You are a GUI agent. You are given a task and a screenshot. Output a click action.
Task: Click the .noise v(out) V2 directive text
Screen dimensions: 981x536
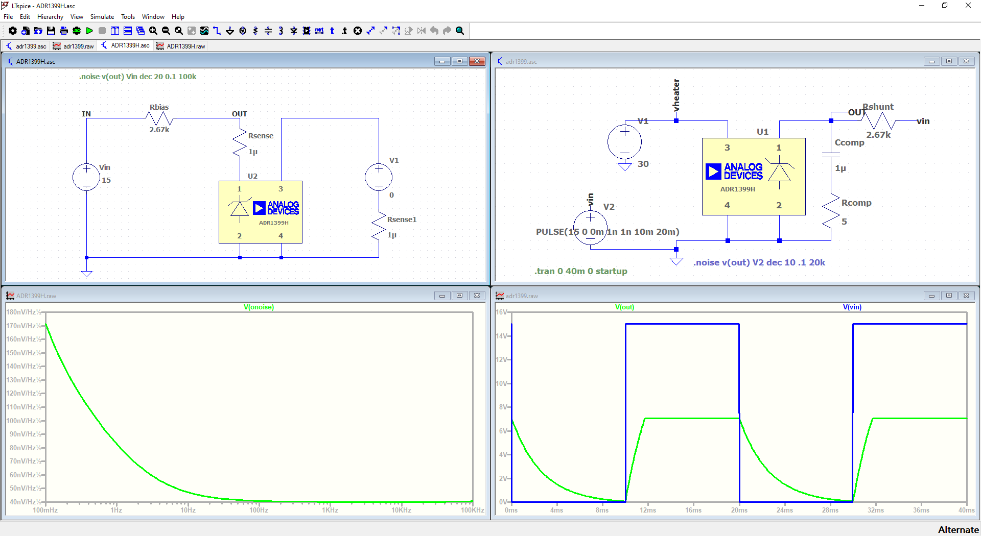tap(759, 262)
